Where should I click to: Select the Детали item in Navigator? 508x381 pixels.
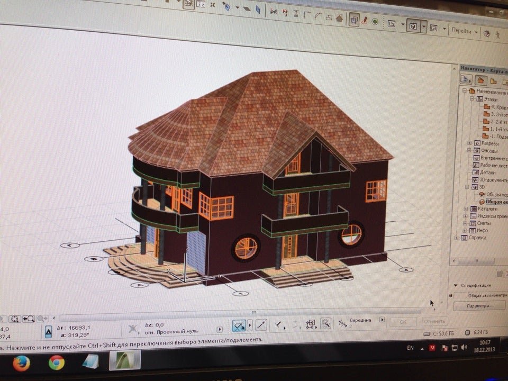pyautogui.click(x=485, y=173)
